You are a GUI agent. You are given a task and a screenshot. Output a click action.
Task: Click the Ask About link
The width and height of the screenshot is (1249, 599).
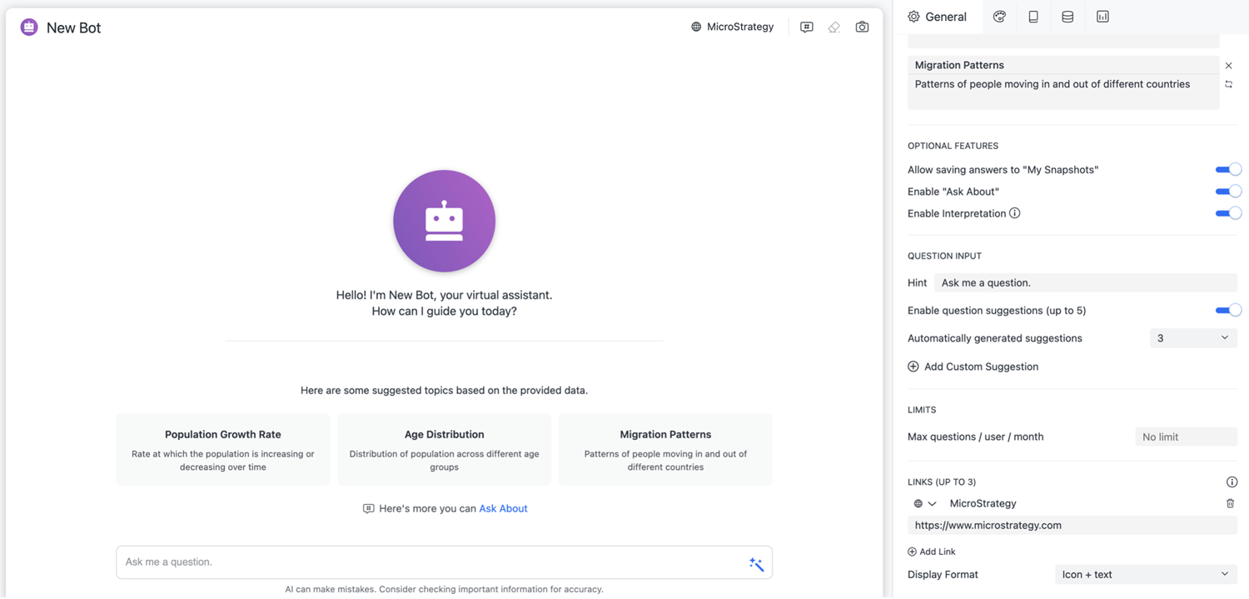tap(503, 509)
